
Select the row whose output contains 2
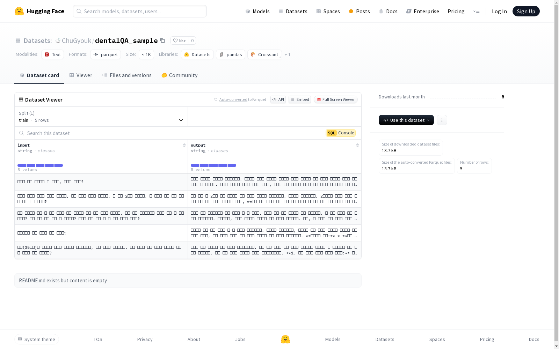(188, 199)
